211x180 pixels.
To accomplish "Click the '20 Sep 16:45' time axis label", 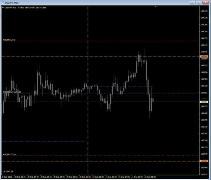I will tap(46, 177).
